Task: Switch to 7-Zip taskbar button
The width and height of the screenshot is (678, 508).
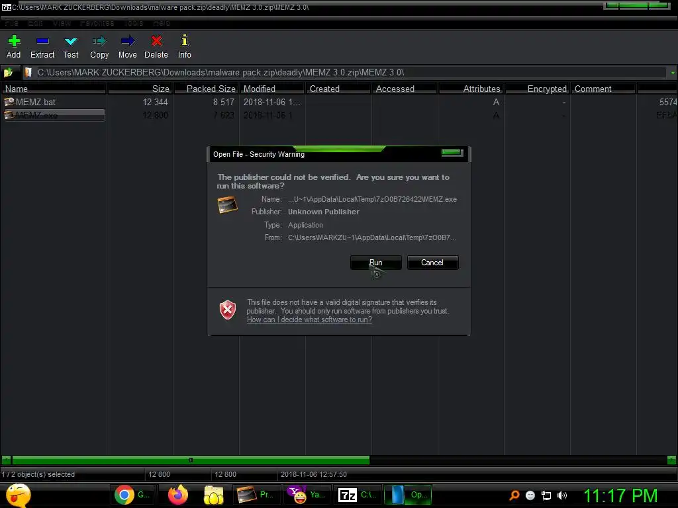Action: pyautogui.click(x=358, y=495)
